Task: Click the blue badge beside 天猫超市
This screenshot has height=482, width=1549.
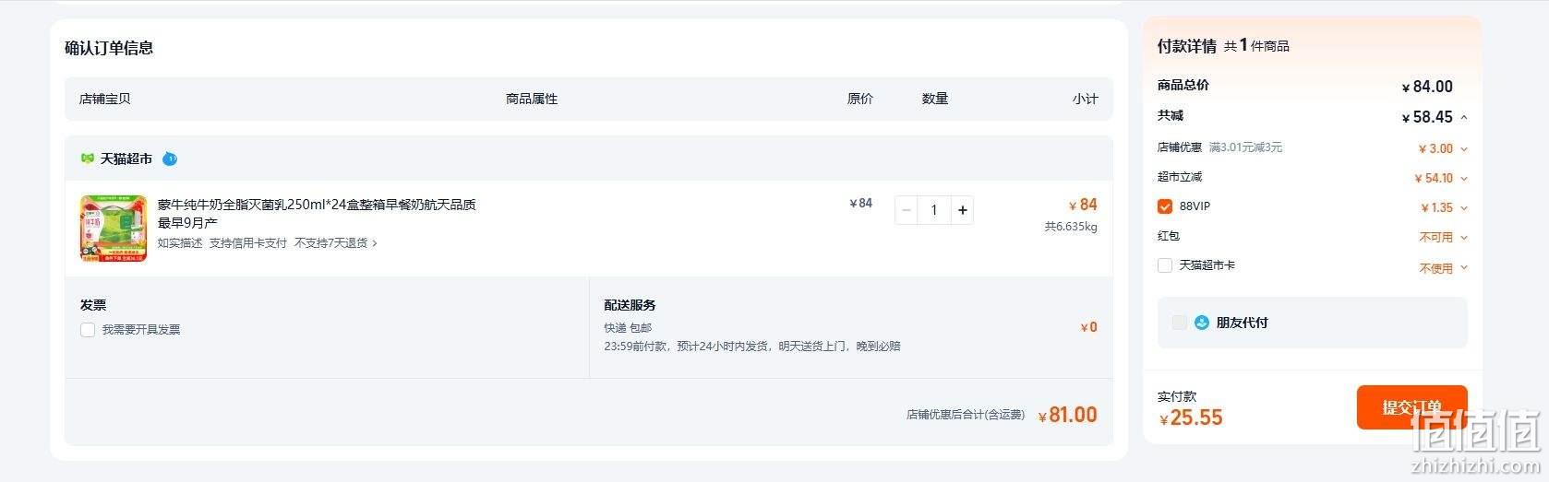Action: [x=170, y=159]
